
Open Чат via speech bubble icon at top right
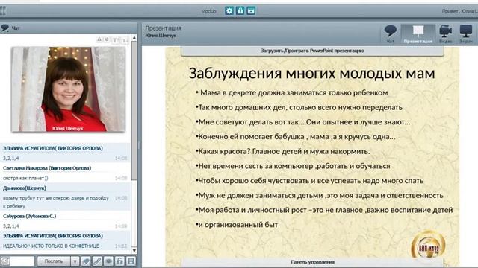click(x=390, y=34)
